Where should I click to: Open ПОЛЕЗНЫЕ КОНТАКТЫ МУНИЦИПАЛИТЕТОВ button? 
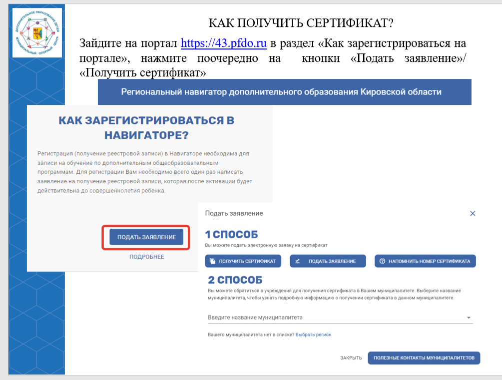click(x=424, y=358)
